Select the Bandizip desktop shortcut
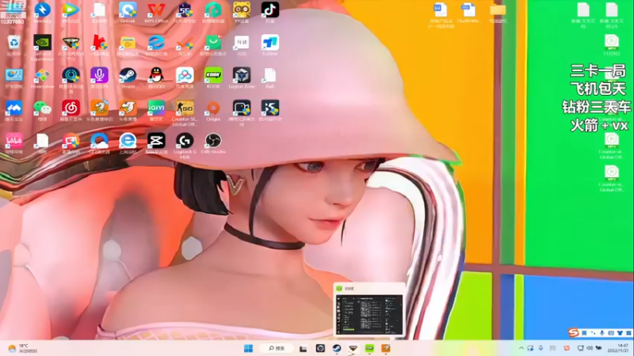Screen dimensions: 634x356 click(x=43, y=12)
